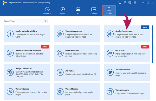Viewport: 156px width, 101px height.
Task: Click the Audio Compressor speaker icon
Action: tap(110, 34)
